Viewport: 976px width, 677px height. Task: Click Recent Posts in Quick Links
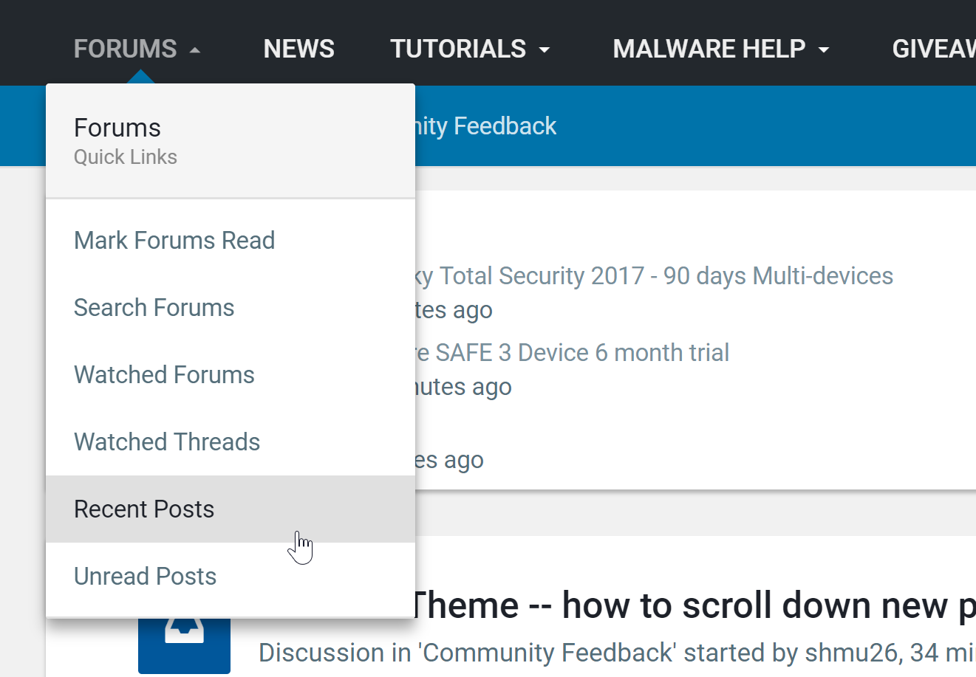(144, 509)
